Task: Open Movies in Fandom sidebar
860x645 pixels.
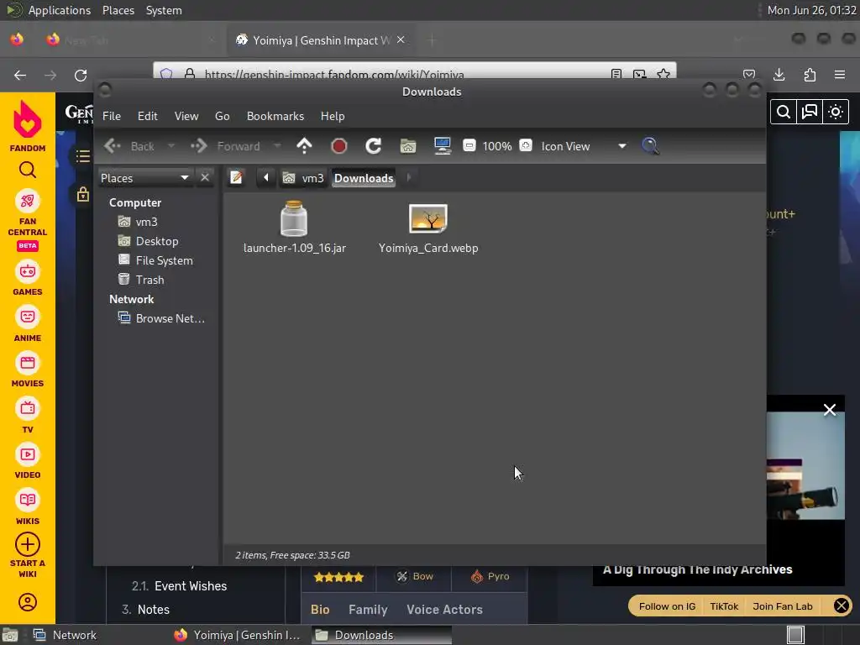Action: pyautogui.click(x=28, y=370)
